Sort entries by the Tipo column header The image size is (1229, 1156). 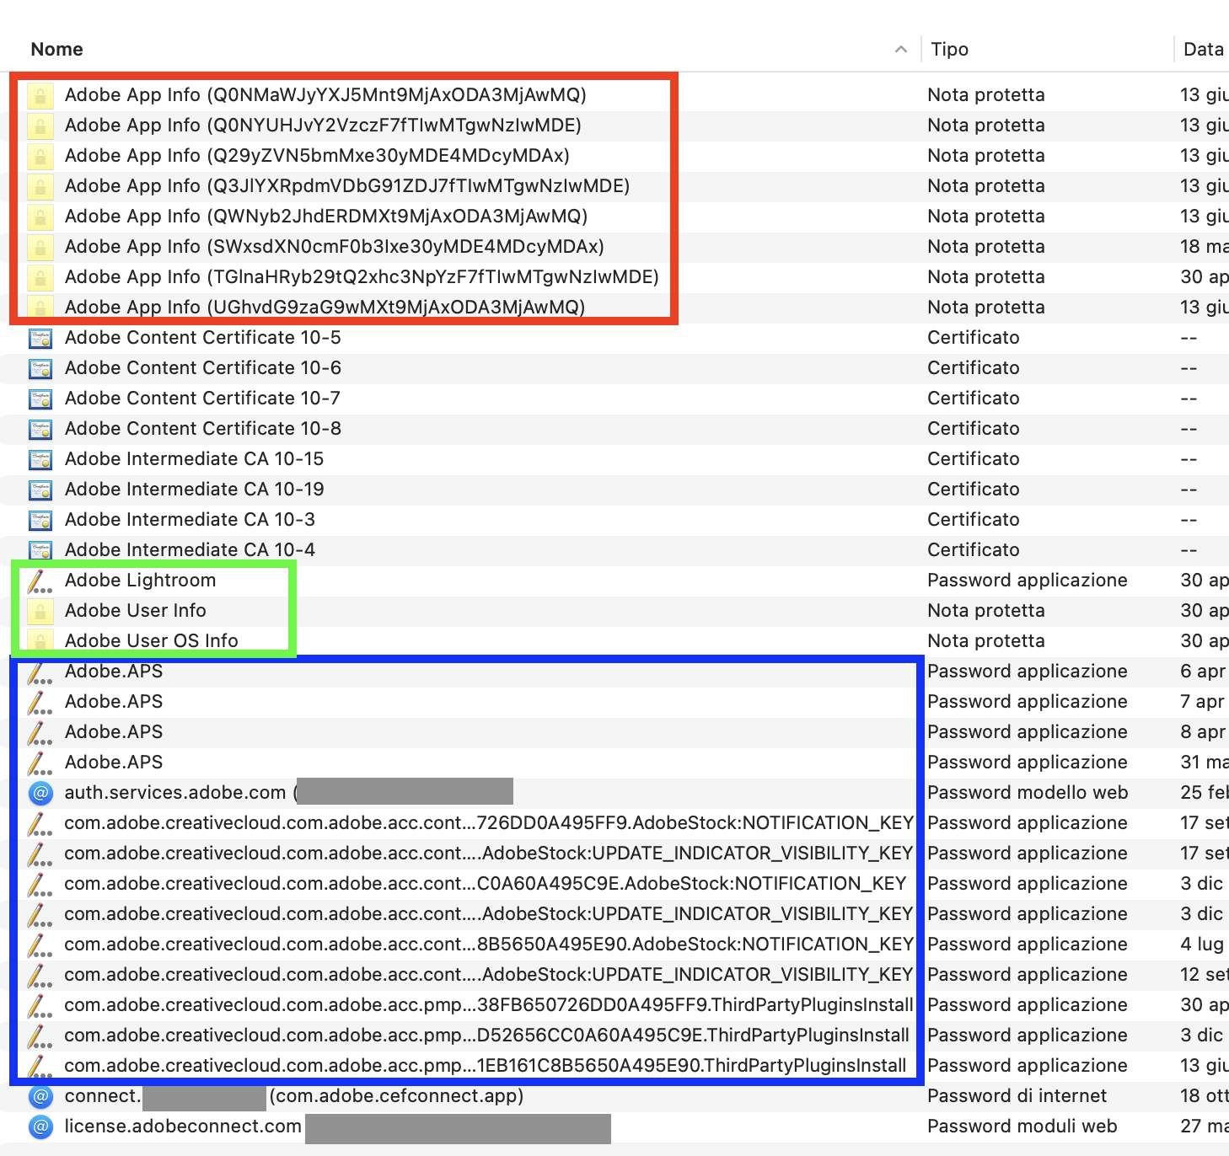949,49
